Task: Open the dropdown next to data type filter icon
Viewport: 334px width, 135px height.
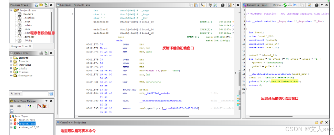Action: tap(33, 106)
